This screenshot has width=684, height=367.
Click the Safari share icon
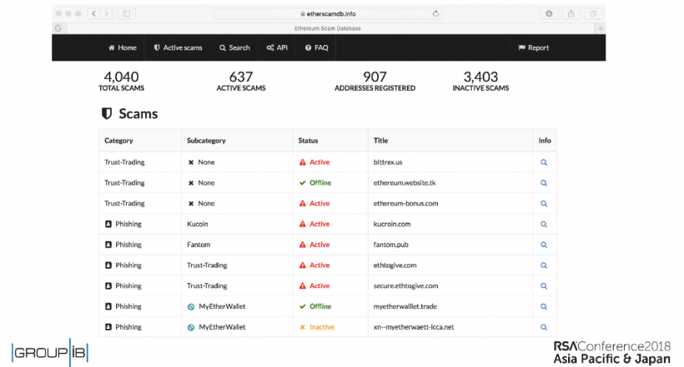point(571,14)
